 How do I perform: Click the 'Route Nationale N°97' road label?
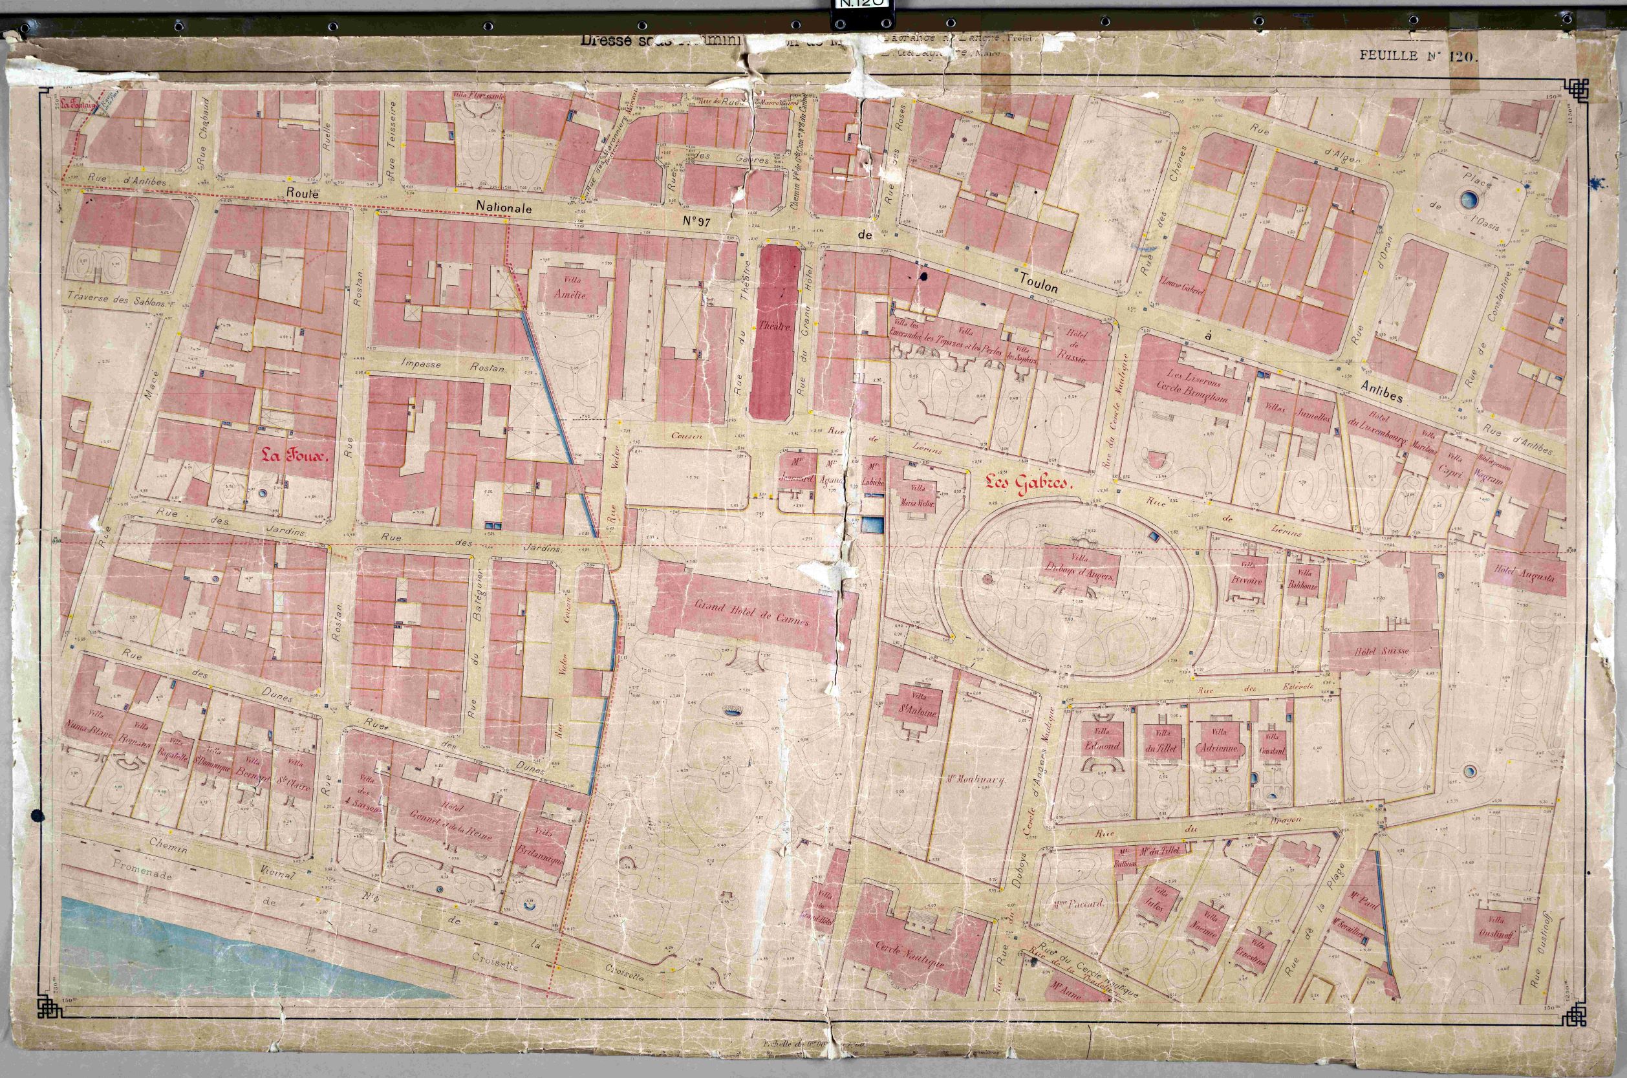pos(499,208)
